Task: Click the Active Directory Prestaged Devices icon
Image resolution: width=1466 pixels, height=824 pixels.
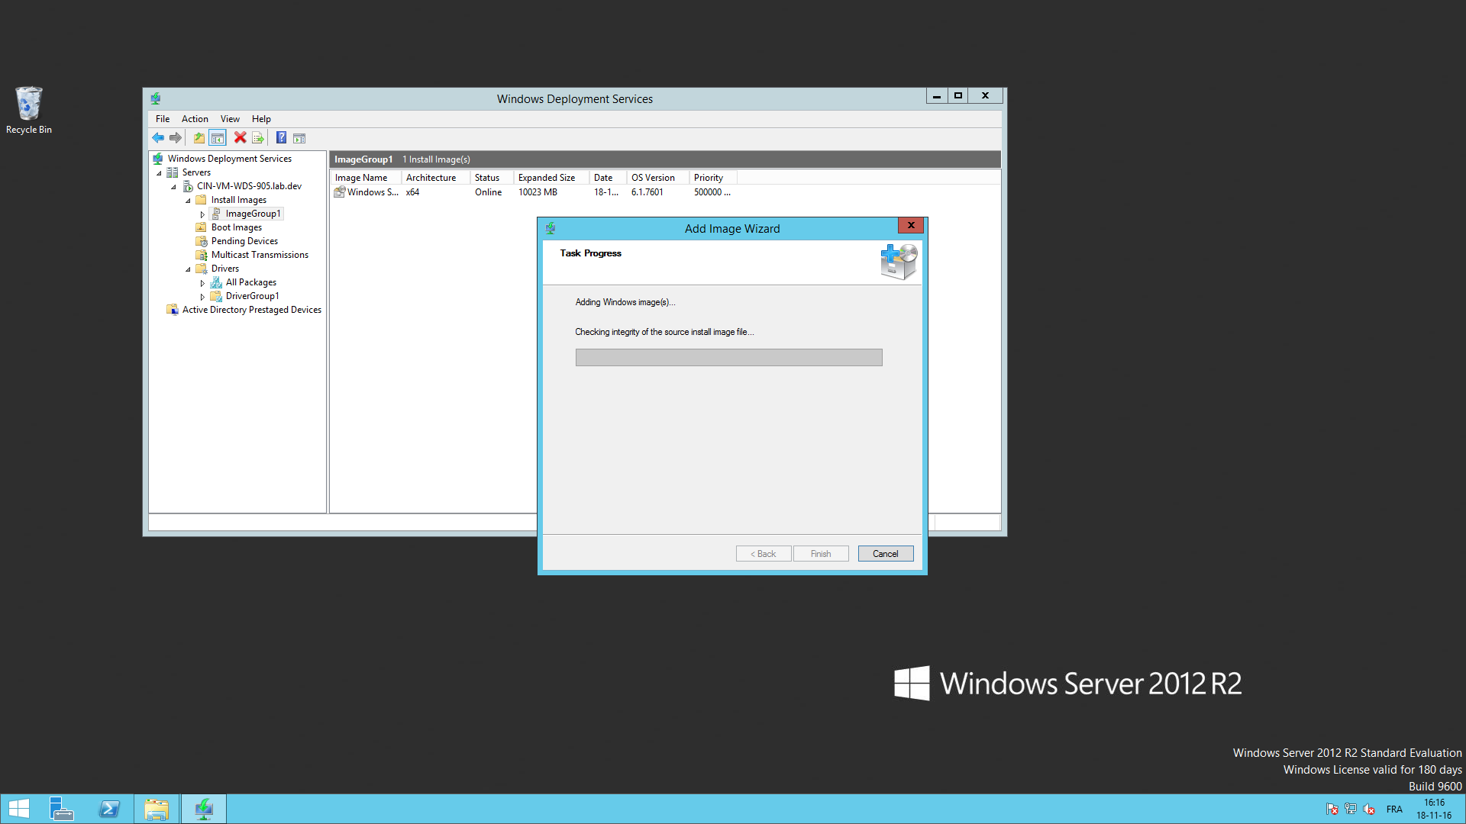Action: click(x=173, y=310)
